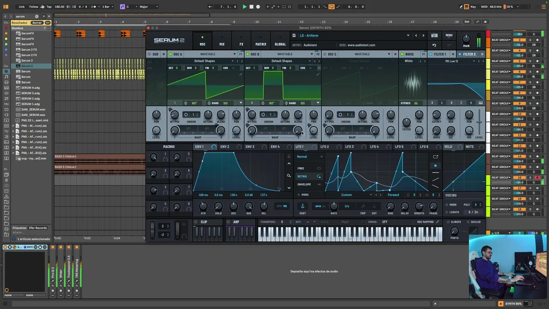
Task: Select the FREE LFO trigger mode
Action: tap(309, 168)
